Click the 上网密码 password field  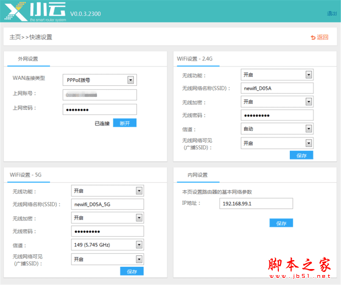point(100,109)
